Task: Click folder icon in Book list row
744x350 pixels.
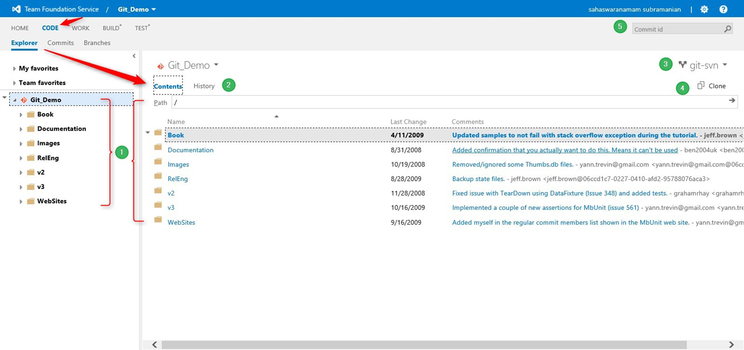Action: click(x=158, y=133)
